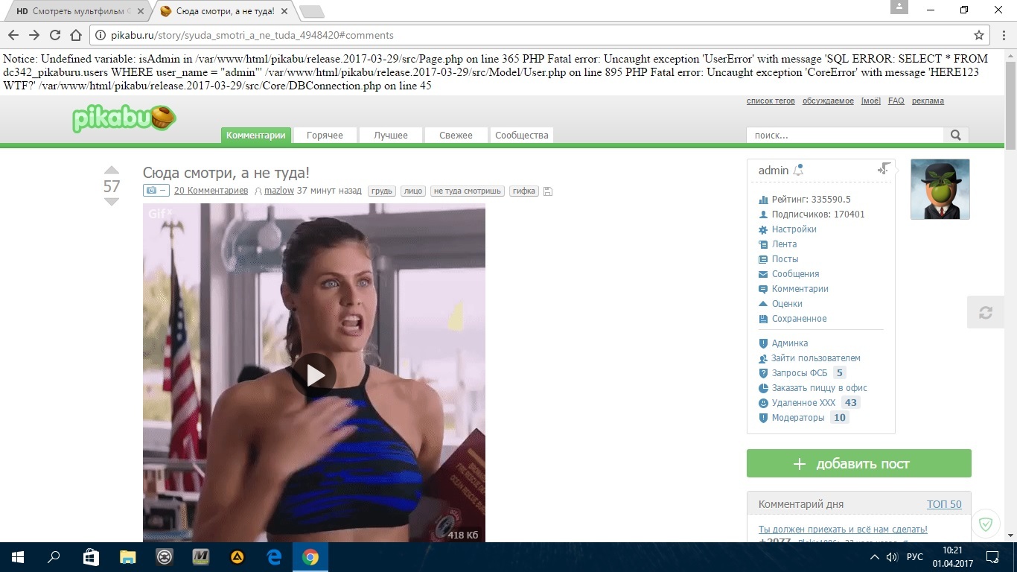The height and width of the screenshot is (572, 1017).
Task: Open the реклама link
Action: [x=928, y=101]
